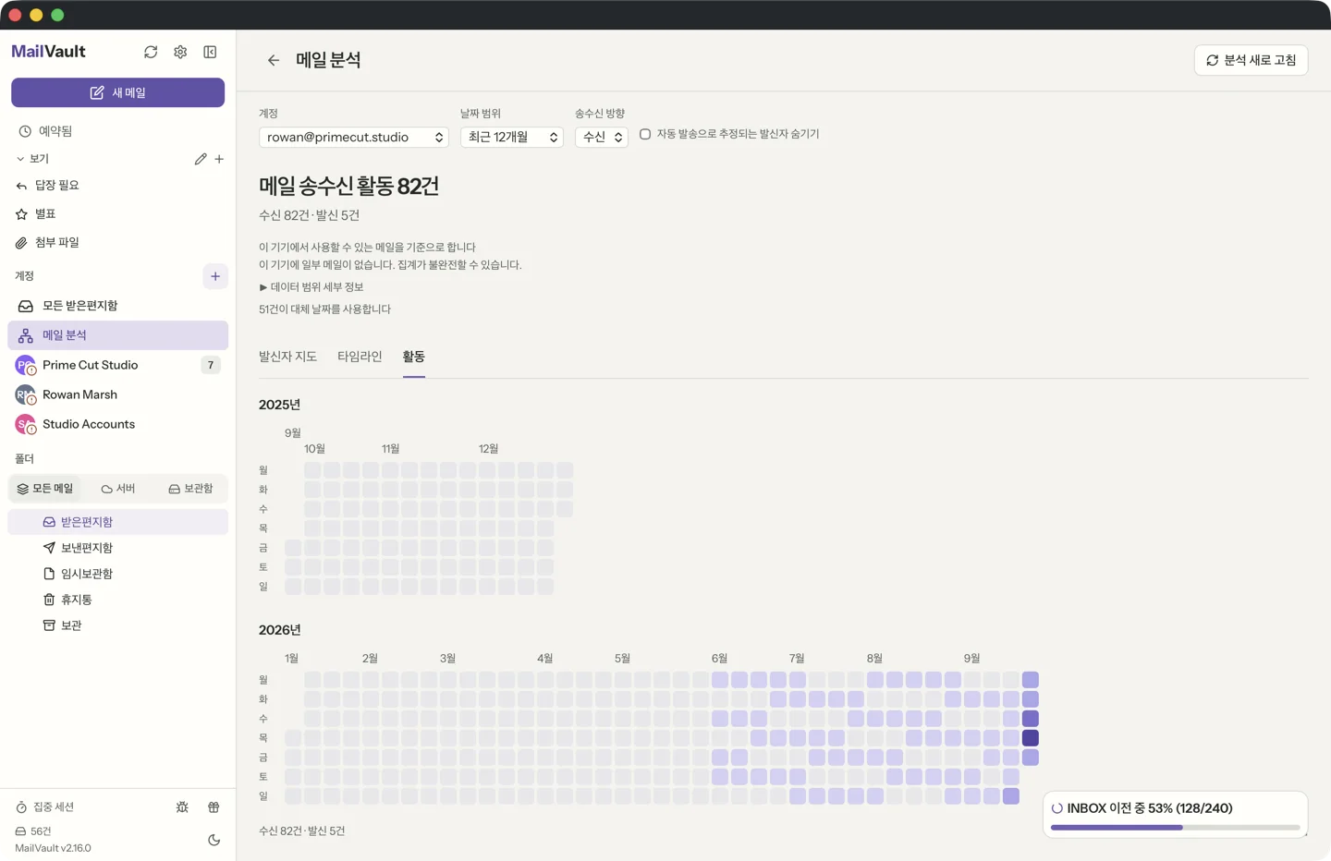Collapse the sidebar panel icon
This screenshot has height=861, width=1331.
click(210, 52)
